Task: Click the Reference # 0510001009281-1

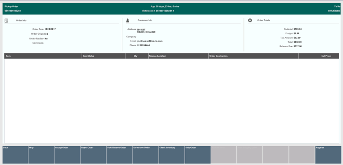Action: (165, 11)
